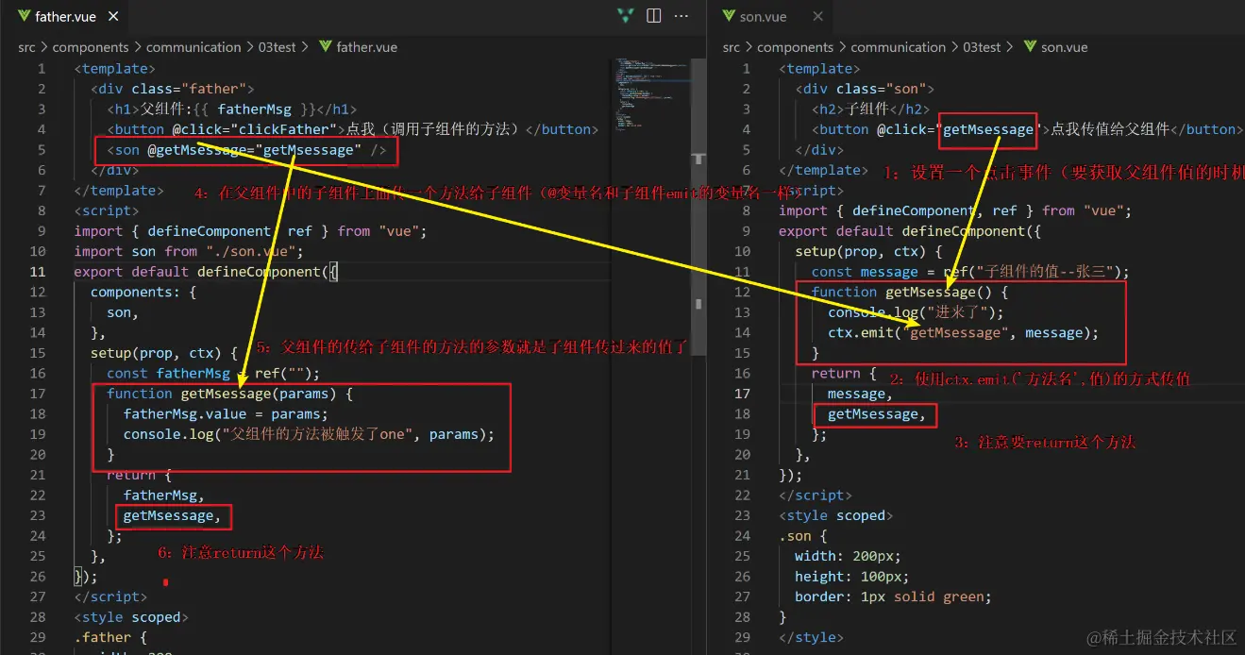Split the father.vue editor to the right
The width and height of the screenshot is (1245, 655).
coord(653,15)
